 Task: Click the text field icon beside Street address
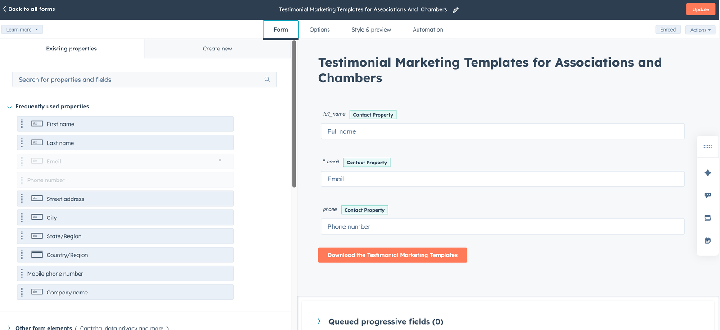pos(37,198)
